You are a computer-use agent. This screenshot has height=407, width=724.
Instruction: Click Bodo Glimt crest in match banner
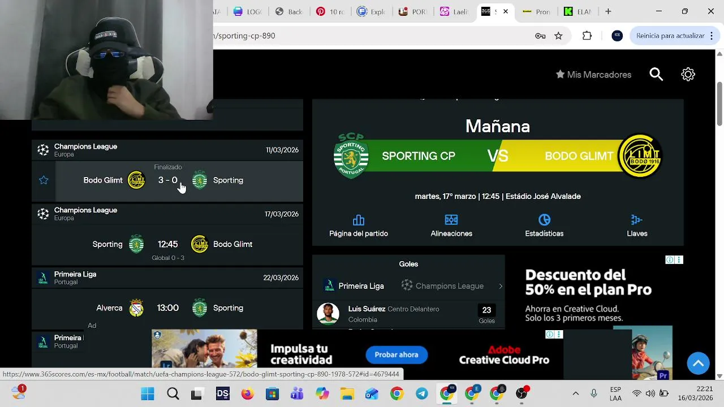pyautogui.click(x=640, y=156)
